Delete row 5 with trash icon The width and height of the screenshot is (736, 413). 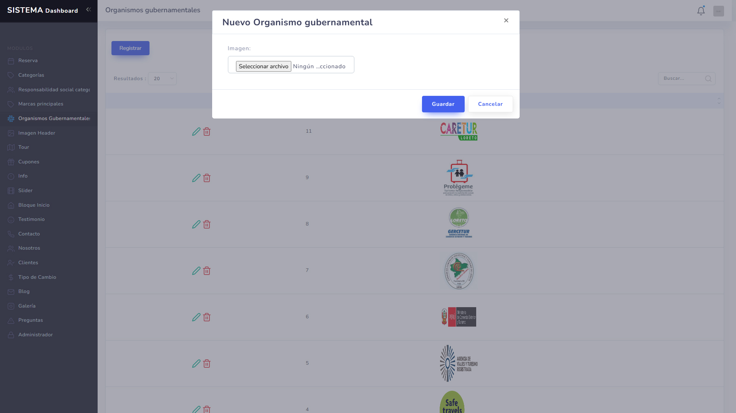pos(207,364)
